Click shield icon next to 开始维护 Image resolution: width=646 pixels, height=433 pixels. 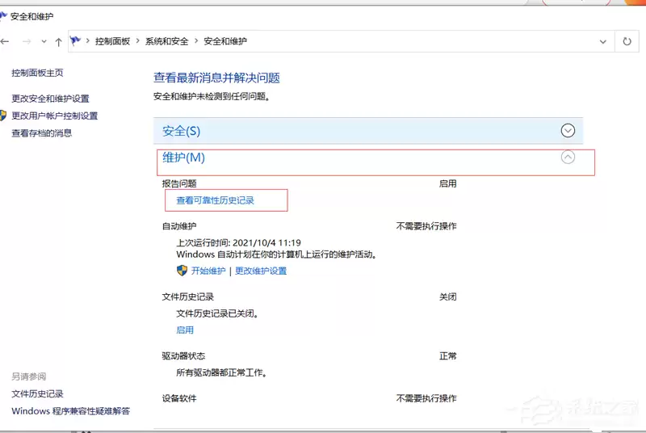click(182, 271)
